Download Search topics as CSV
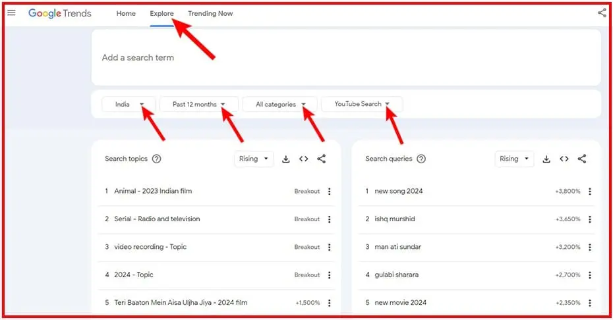The width and height of the screenshot is (613, 320). 286,159
